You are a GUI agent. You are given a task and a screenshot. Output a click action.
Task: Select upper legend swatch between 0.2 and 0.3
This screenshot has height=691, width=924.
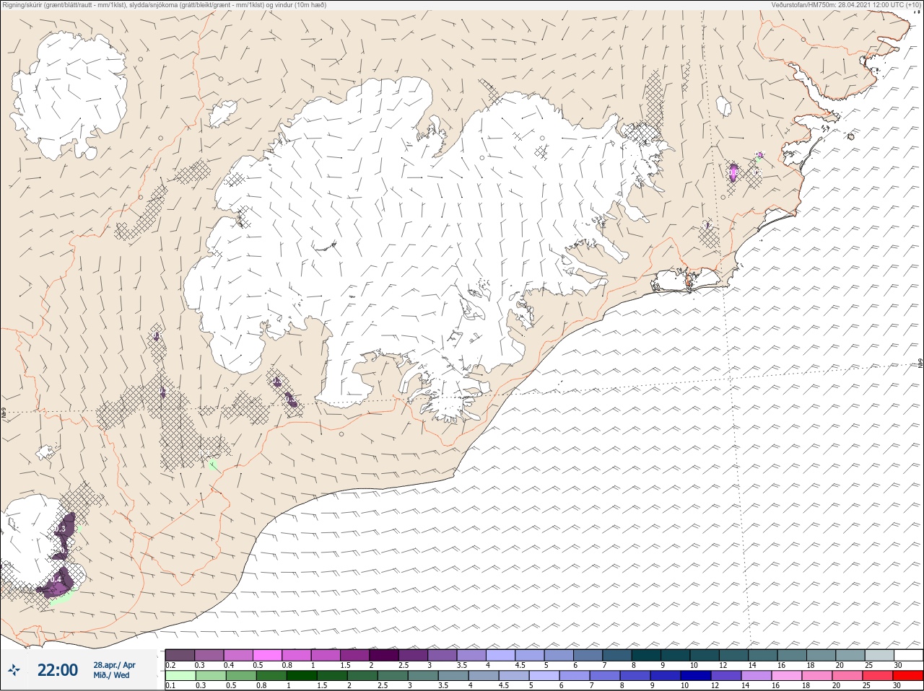coord(180,655)
